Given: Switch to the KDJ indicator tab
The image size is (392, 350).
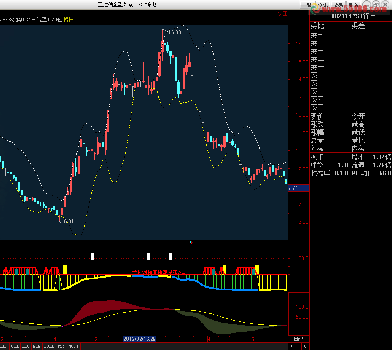Looking at the screenshot, I should coord(4,346).
